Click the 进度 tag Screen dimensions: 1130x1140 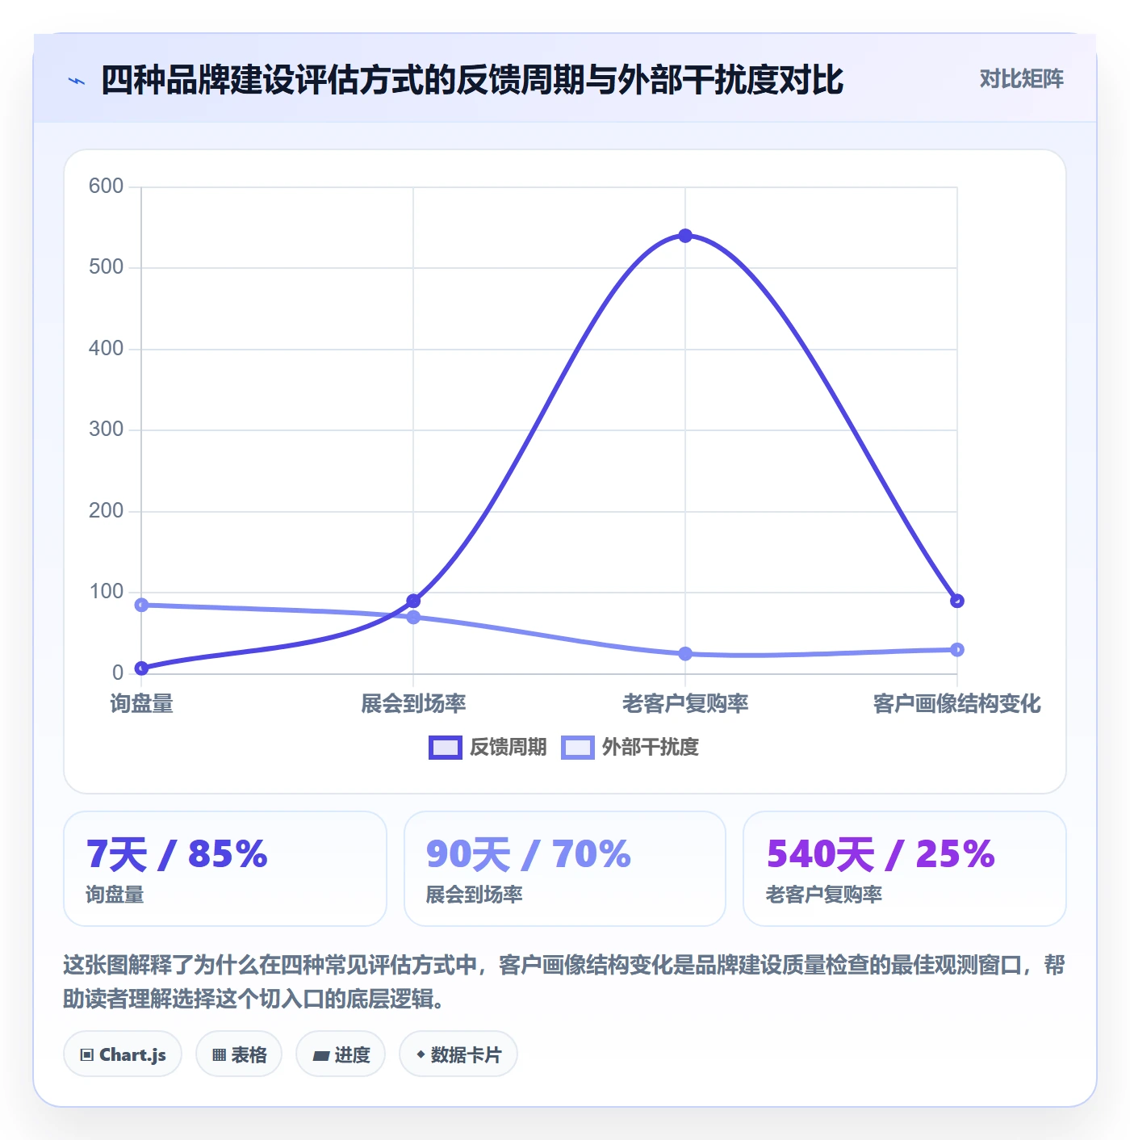pyautogui.click(x=341, y=1054)
